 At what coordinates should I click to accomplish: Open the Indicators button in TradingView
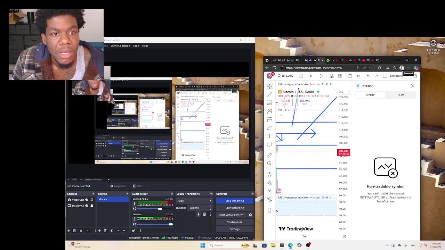tap(331, 76)
